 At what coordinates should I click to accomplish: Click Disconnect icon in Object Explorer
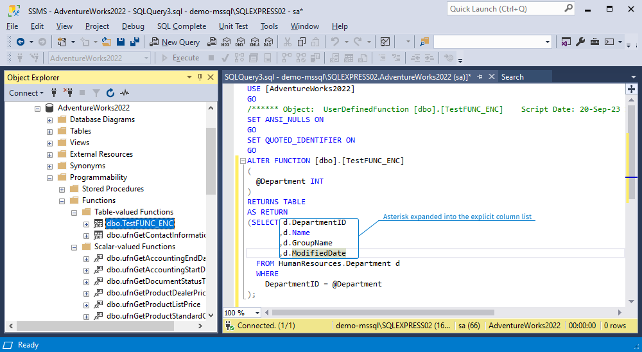pos(68,93)
